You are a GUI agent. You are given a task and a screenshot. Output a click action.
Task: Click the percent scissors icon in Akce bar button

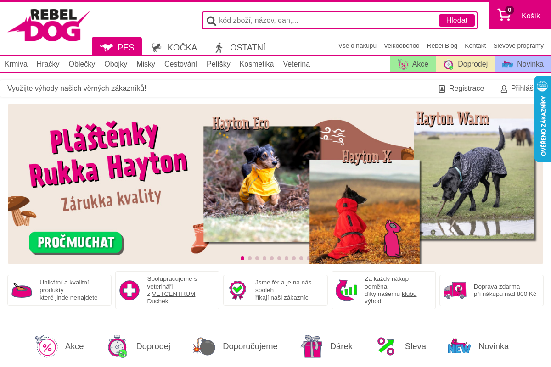pyautogui.click(x=403, y=64)
